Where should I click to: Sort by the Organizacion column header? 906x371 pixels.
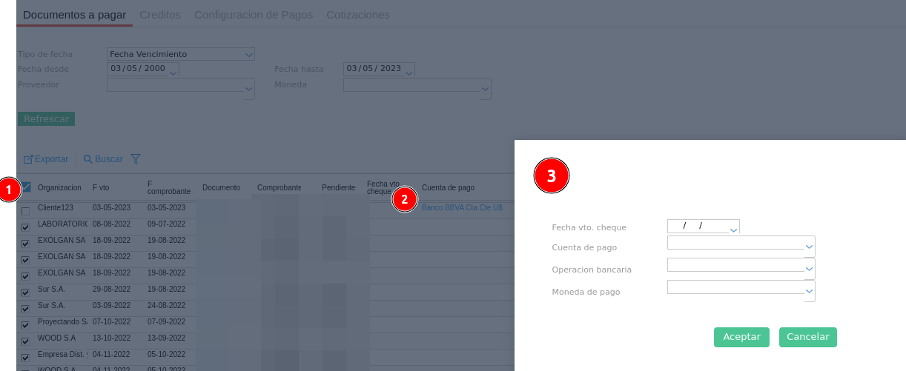[59, 188]
